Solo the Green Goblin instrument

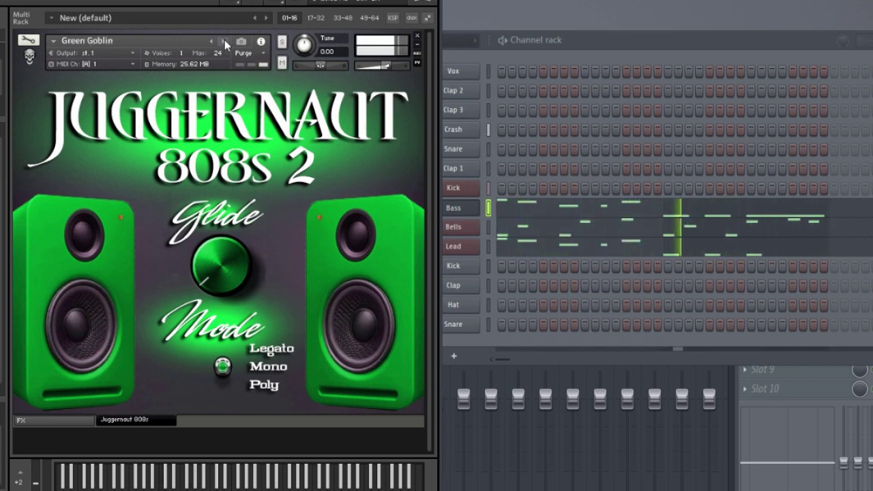tap(282, 42)
